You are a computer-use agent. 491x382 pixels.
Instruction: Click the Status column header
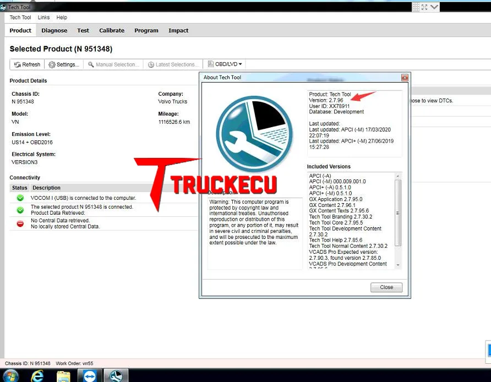click(x=19, y=188)
